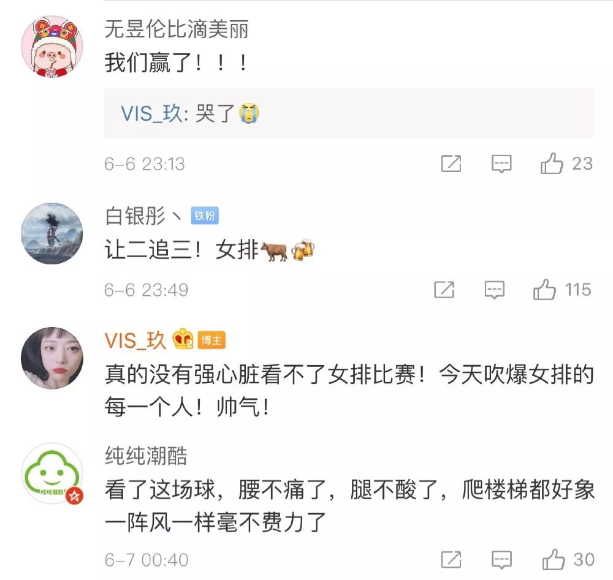Viewport: 613px width, 580px height.
Task: Open reply icon on 白银彤 comment
Action: point(494,290)
